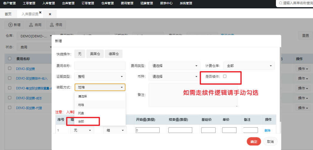Check the DEMO-卸货费 row checkbox
The width and height of the screenshot is (313, 150).
[10, 68]
